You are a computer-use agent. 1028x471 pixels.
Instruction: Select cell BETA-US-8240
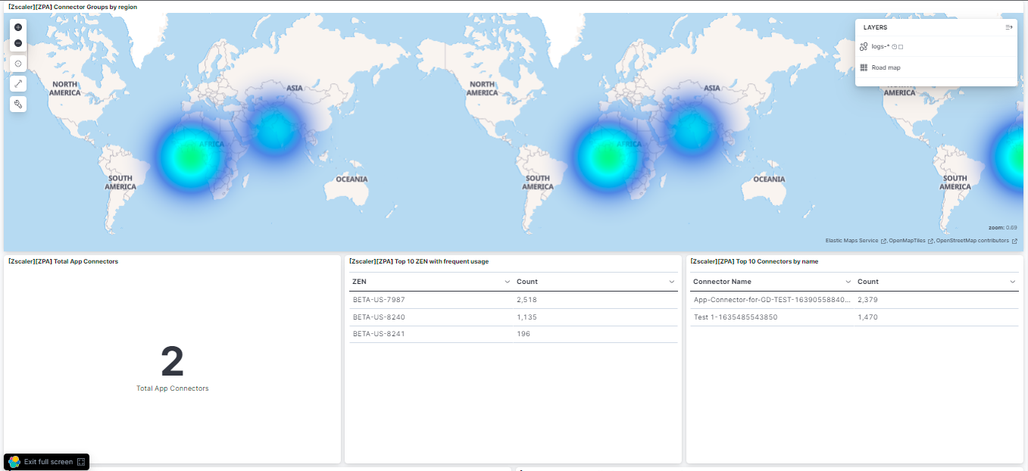pos(379,317)
